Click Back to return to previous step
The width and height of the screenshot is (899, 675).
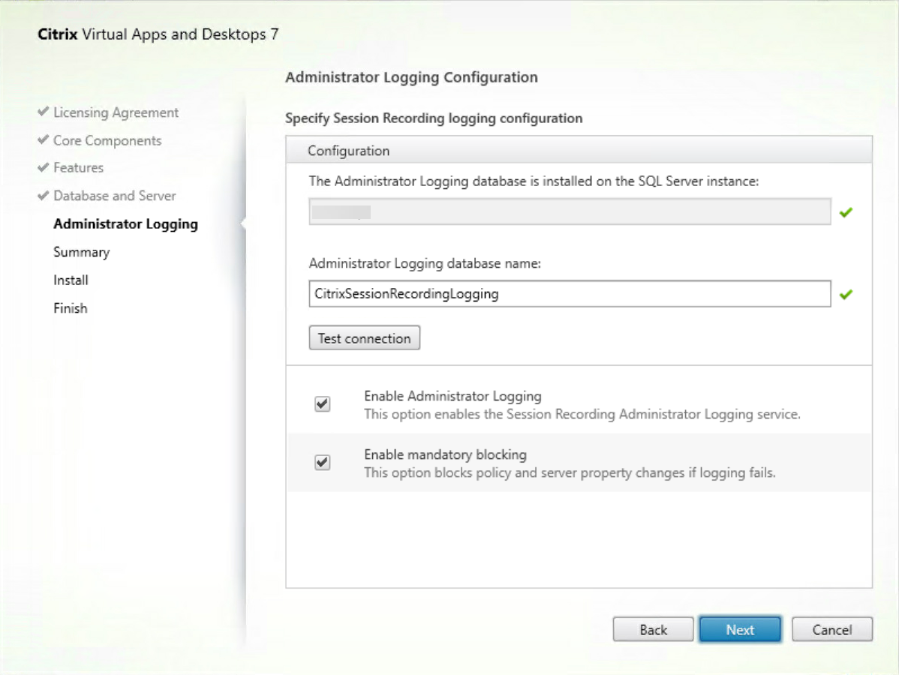coord(652,629)
